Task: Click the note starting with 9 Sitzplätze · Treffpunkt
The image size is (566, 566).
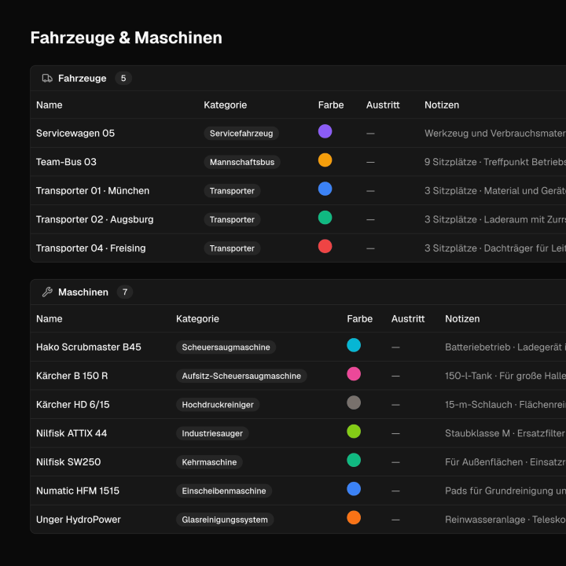Action: pyautogui.click(x=495, y=162)
